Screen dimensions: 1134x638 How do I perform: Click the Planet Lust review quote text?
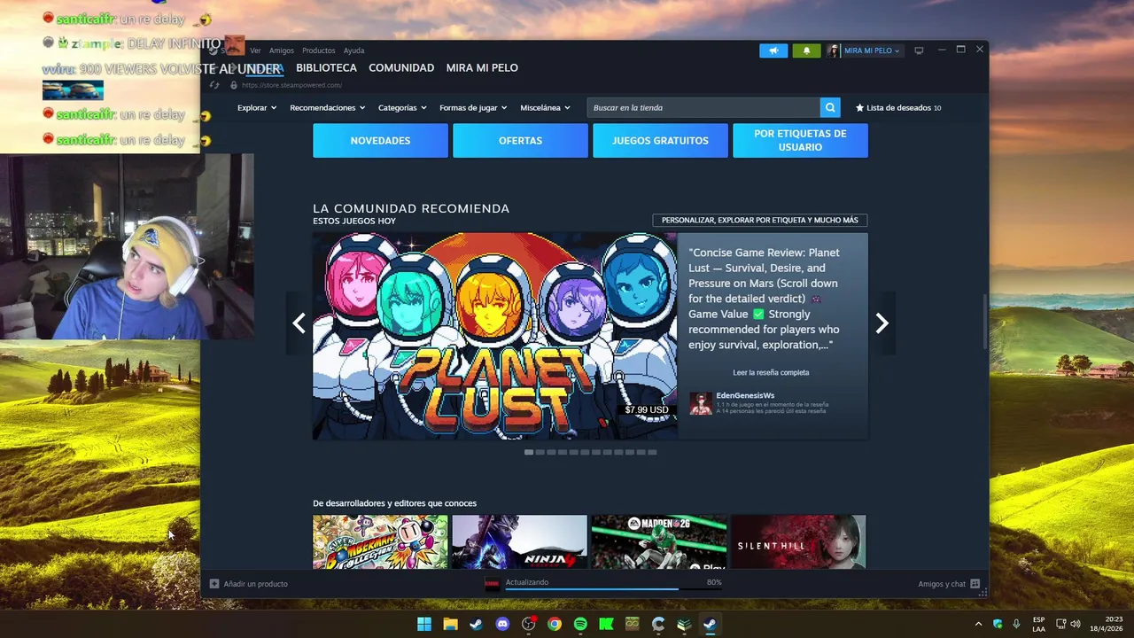pos(764,299)
